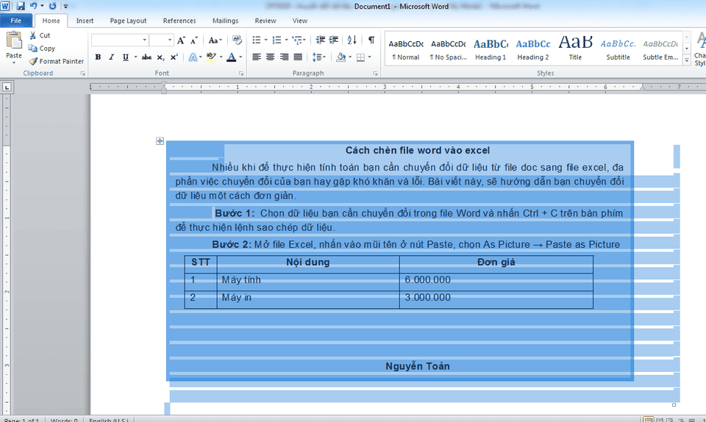706x422 pixels.
Task: Open the line spacing dropdown
Action: 319,57
